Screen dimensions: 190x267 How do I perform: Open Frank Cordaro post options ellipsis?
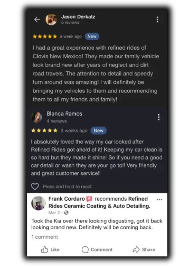[x=160, y=199]
